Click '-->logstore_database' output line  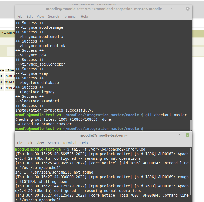pos(37,83)
